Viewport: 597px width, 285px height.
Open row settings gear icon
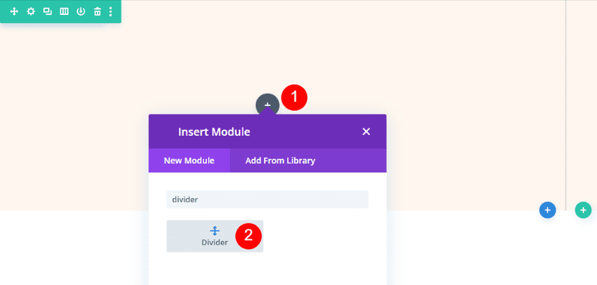[x=31, y=12]
